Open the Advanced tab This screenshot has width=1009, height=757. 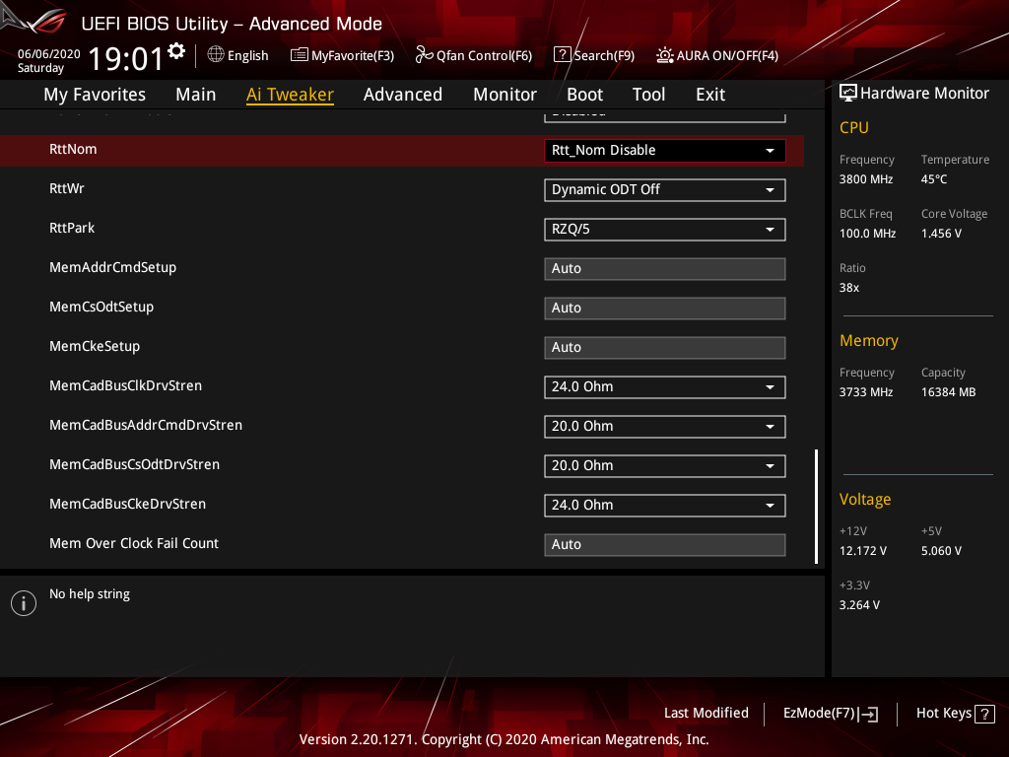[403, 95]
